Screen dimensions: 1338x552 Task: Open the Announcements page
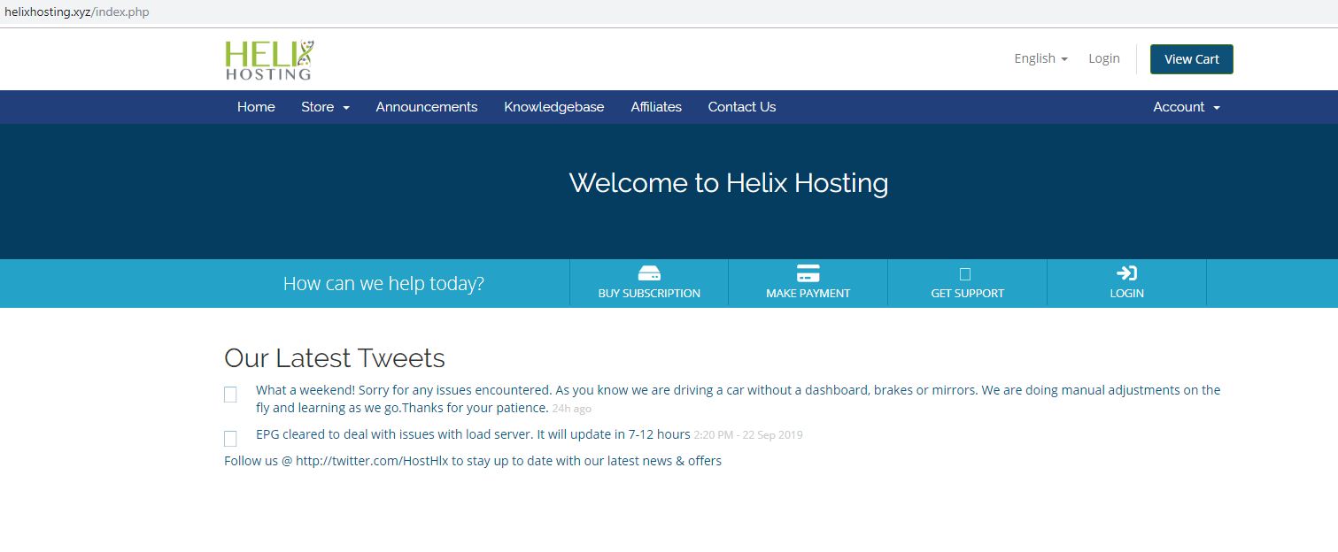coord(426,107)
